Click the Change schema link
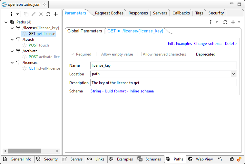245x164 pixels. coord(208,44)
